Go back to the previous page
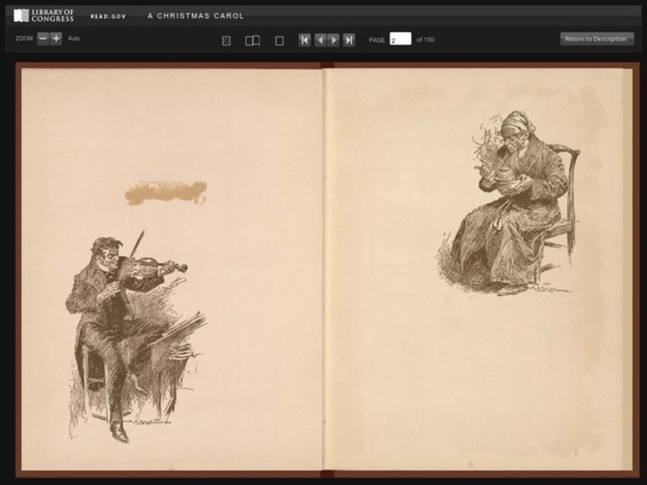 [320, 39]
